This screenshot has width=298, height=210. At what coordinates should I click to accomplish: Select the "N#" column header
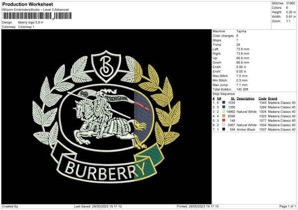tap(219, 99)
